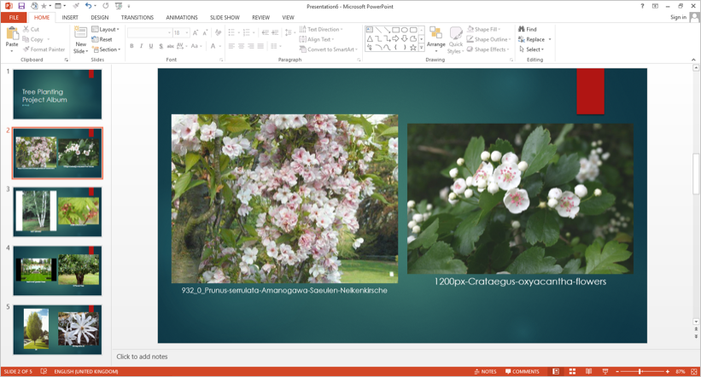
Task: Insert a New Slide
Action: (x=80, y=34)
